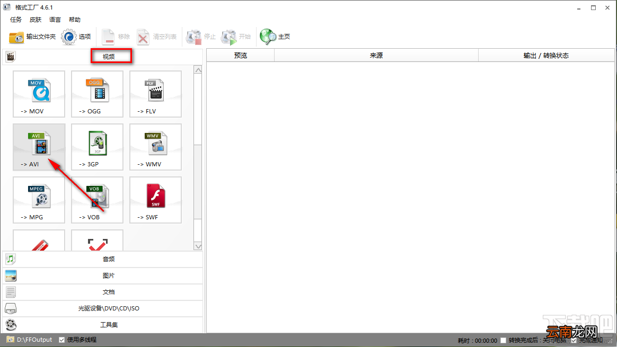Open the 任务 menu

(x=16, y=20)
